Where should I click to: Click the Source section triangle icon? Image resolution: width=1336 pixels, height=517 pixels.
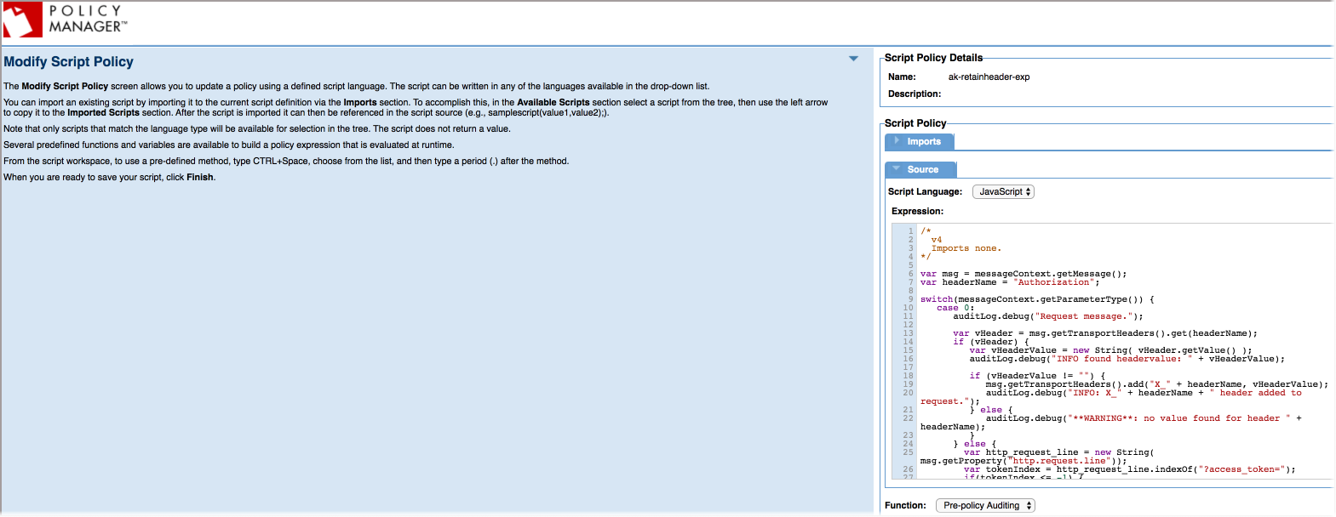[x=897, y=168]
